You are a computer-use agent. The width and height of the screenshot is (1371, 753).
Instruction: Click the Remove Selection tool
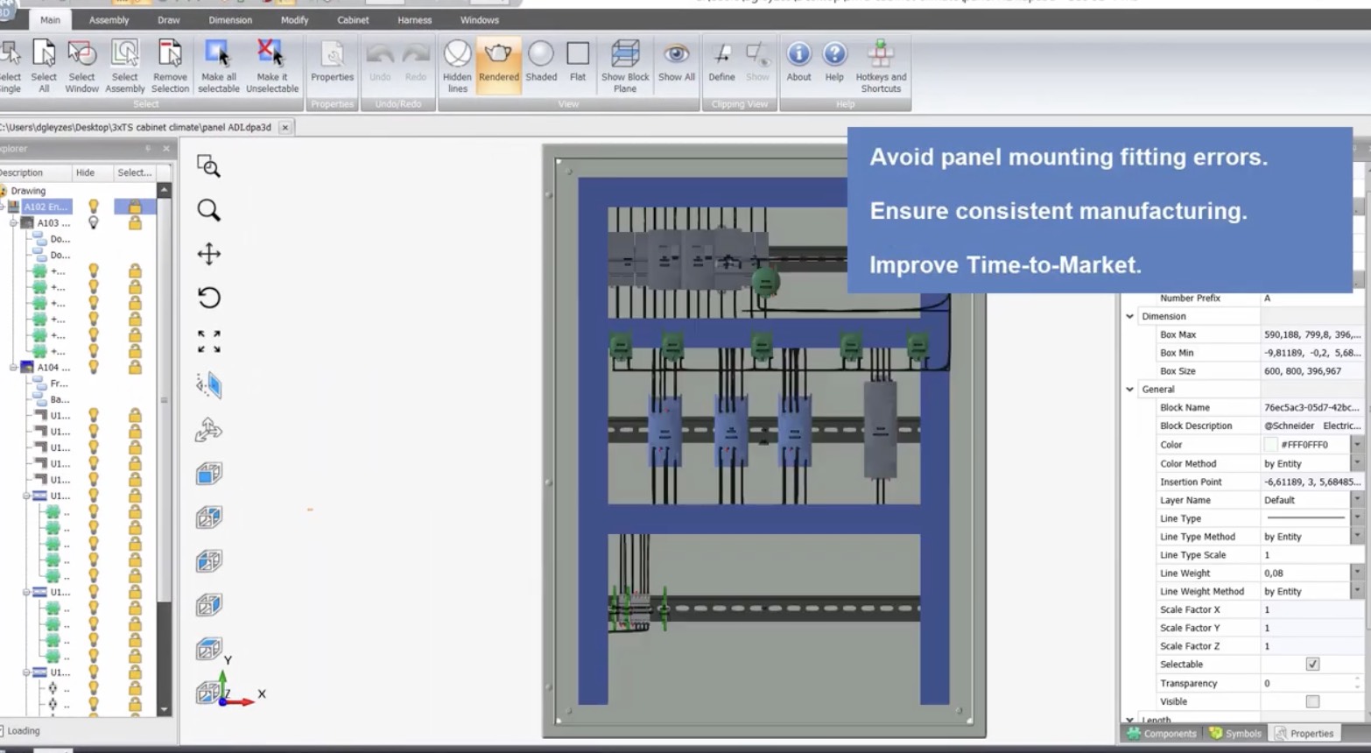coord(170,61)
